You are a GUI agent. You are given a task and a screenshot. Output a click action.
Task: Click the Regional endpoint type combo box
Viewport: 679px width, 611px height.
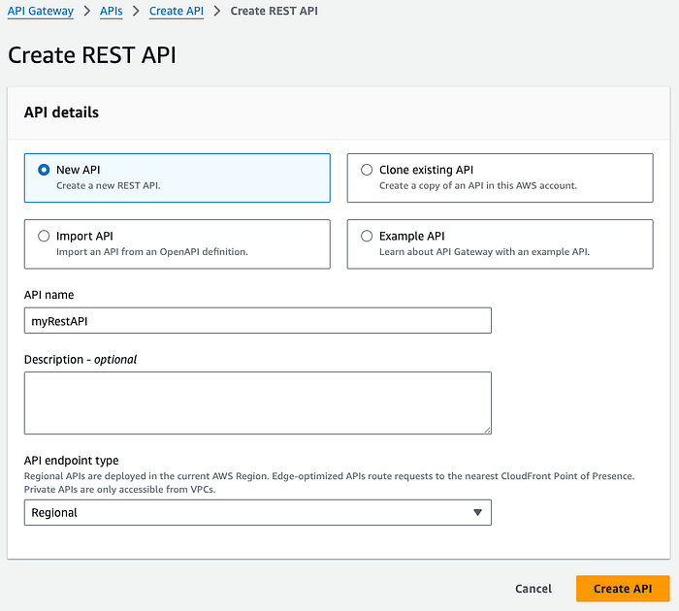[x=258, y=513]
